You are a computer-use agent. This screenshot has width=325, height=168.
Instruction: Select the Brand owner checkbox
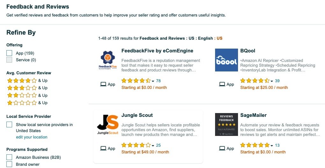tap(9, 164)
